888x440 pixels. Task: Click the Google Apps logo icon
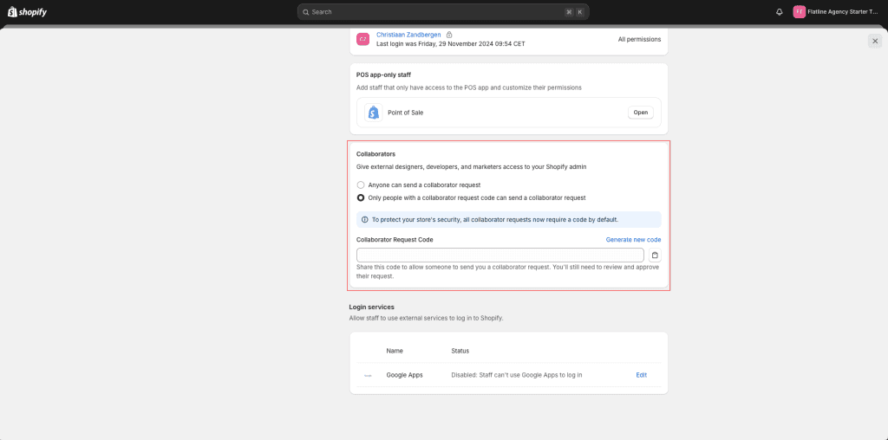pyautogui.click(x=368, y=375)
